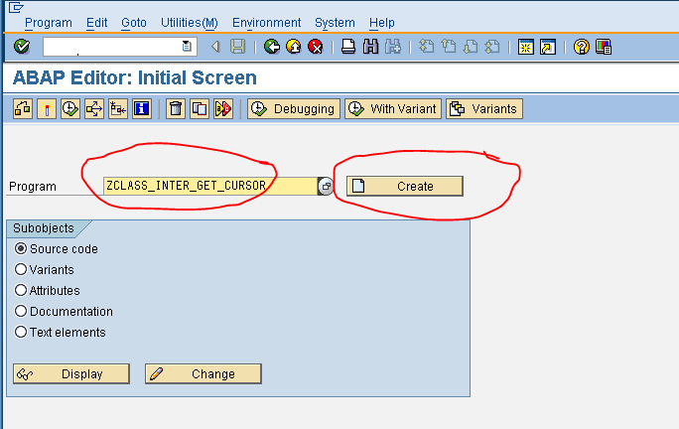Click the Create New Session icon
679x429 pixels.
click(x=526, y=47)
